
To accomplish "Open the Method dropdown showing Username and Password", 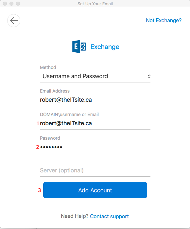I will tap(95, 76).
